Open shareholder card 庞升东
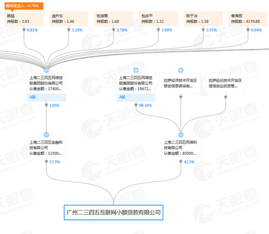269x234 pixels. click(69, 19)
